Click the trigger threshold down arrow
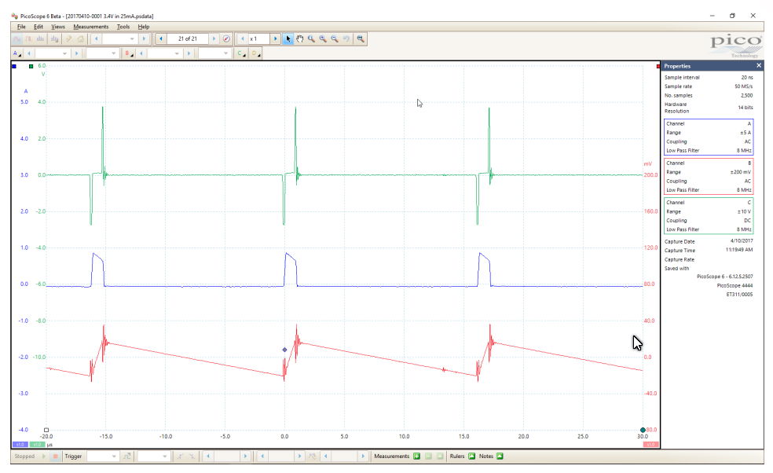 (x=208, y=456)
